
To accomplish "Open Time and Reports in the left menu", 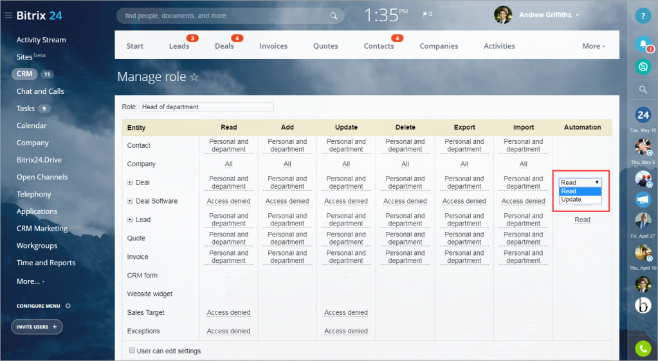I will (x=46, y=263).
